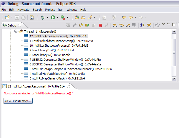Click the Drop to Frame icon
The height and width of the screenshot is (138, 179).
click(x=134, y=25)
